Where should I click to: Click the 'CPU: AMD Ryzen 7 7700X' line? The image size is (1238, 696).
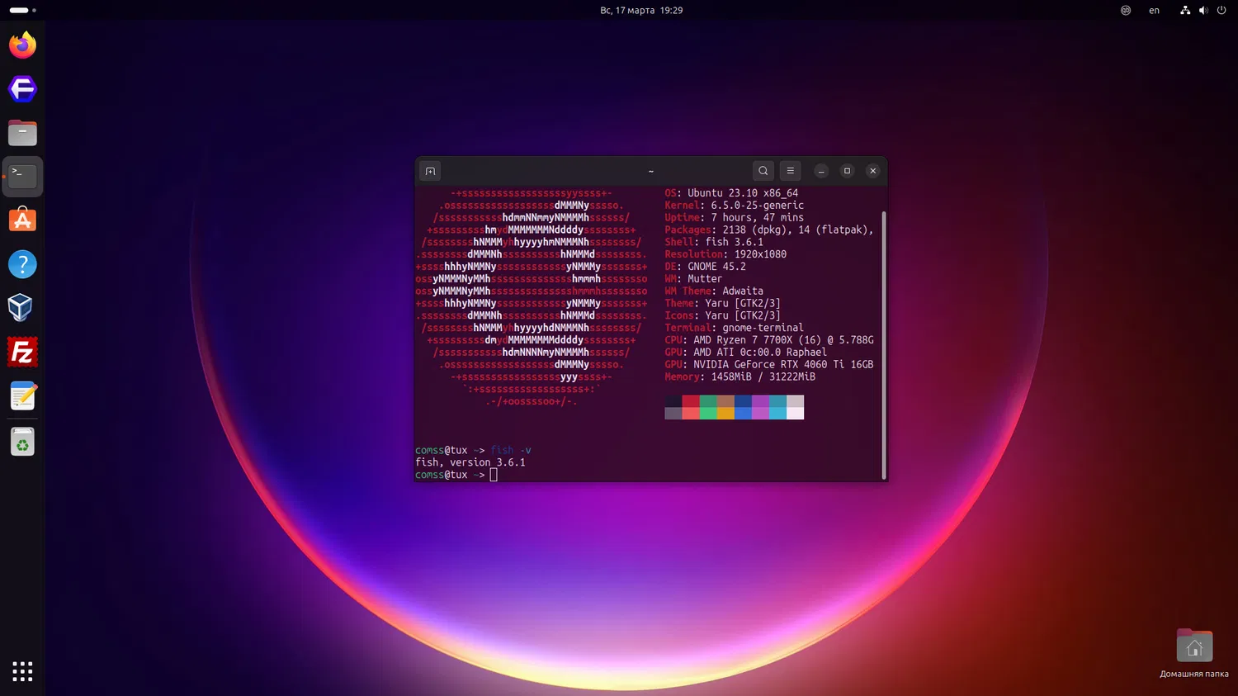pyautogui.click(x=769, y=340)
